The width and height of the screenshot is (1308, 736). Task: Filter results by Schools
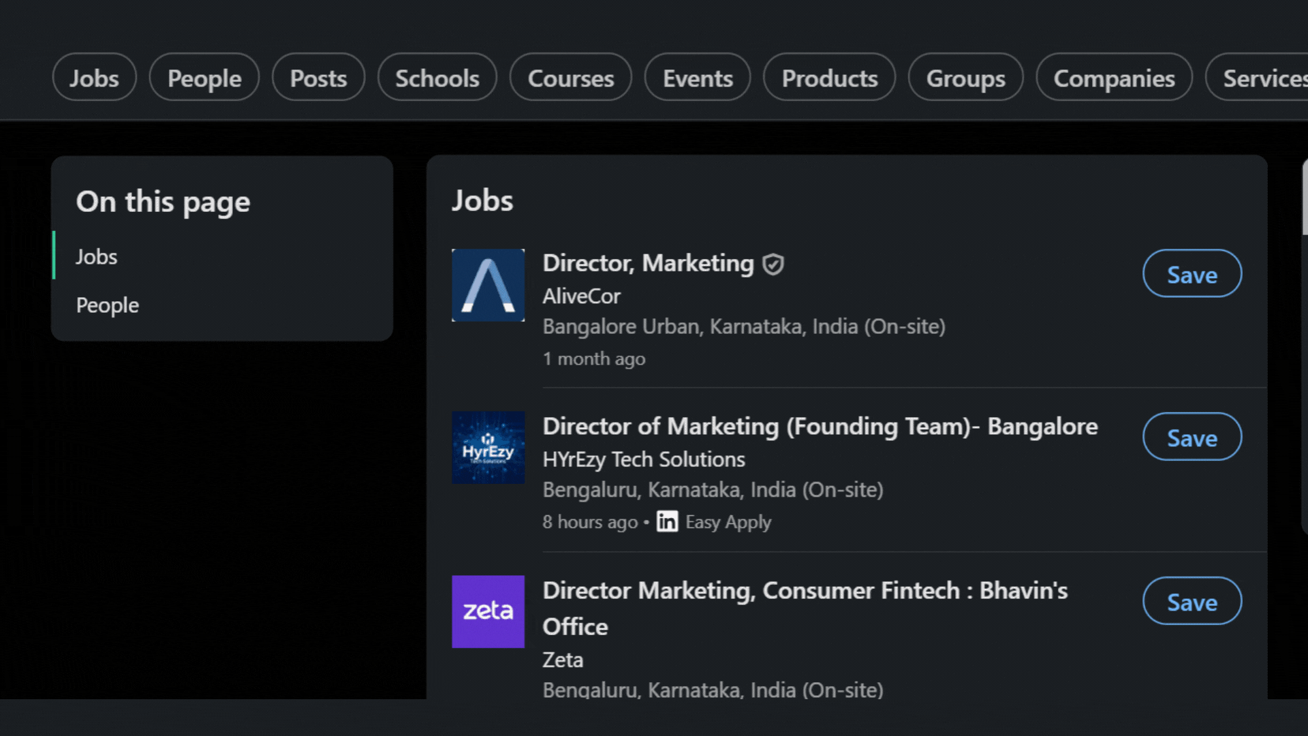pos(437,77)
